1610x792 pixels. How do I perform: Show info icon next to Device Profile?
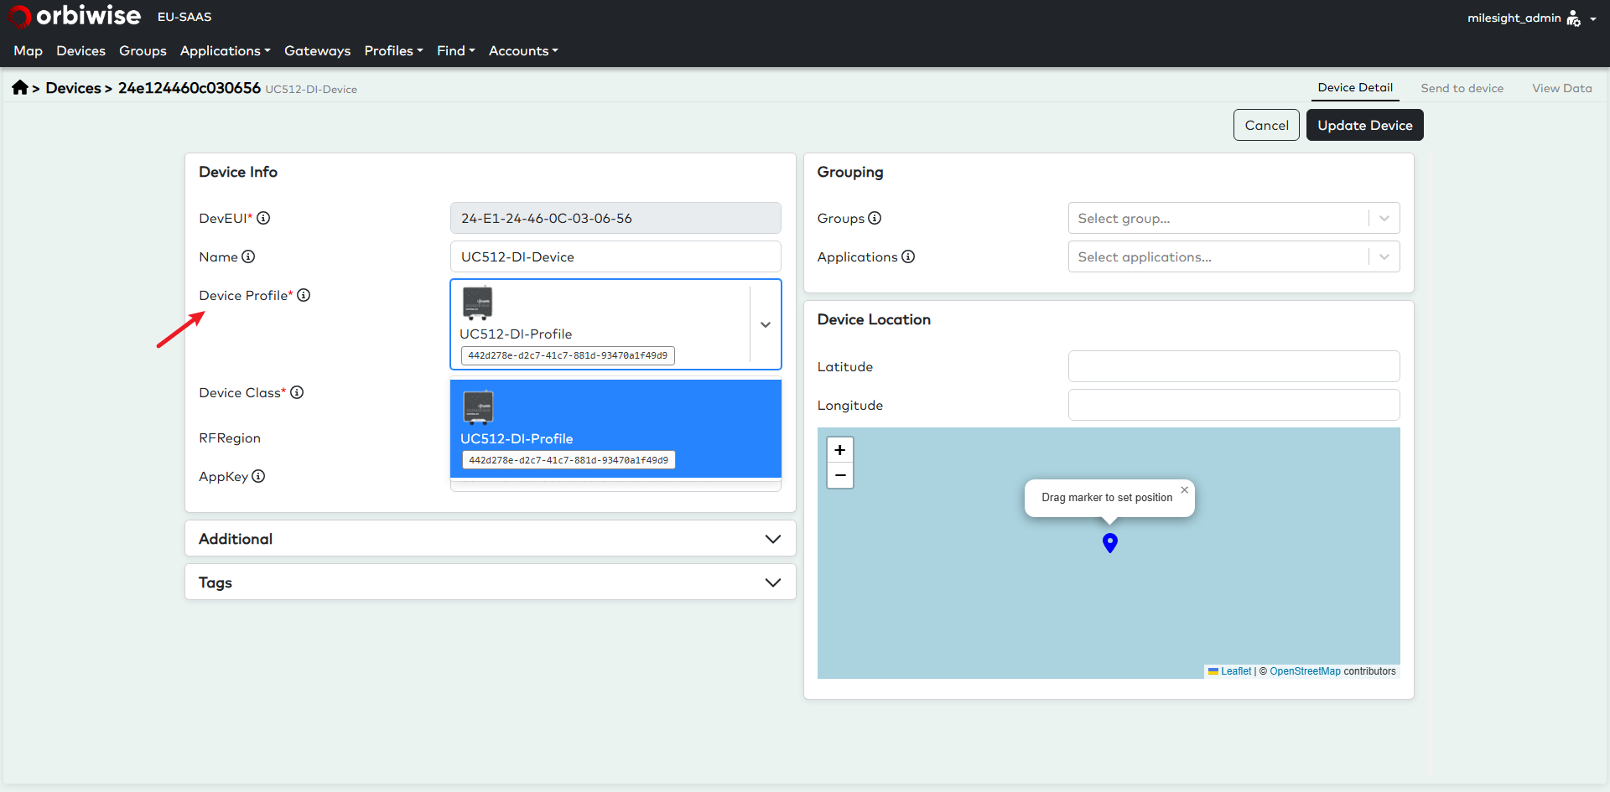pos(304,295)
